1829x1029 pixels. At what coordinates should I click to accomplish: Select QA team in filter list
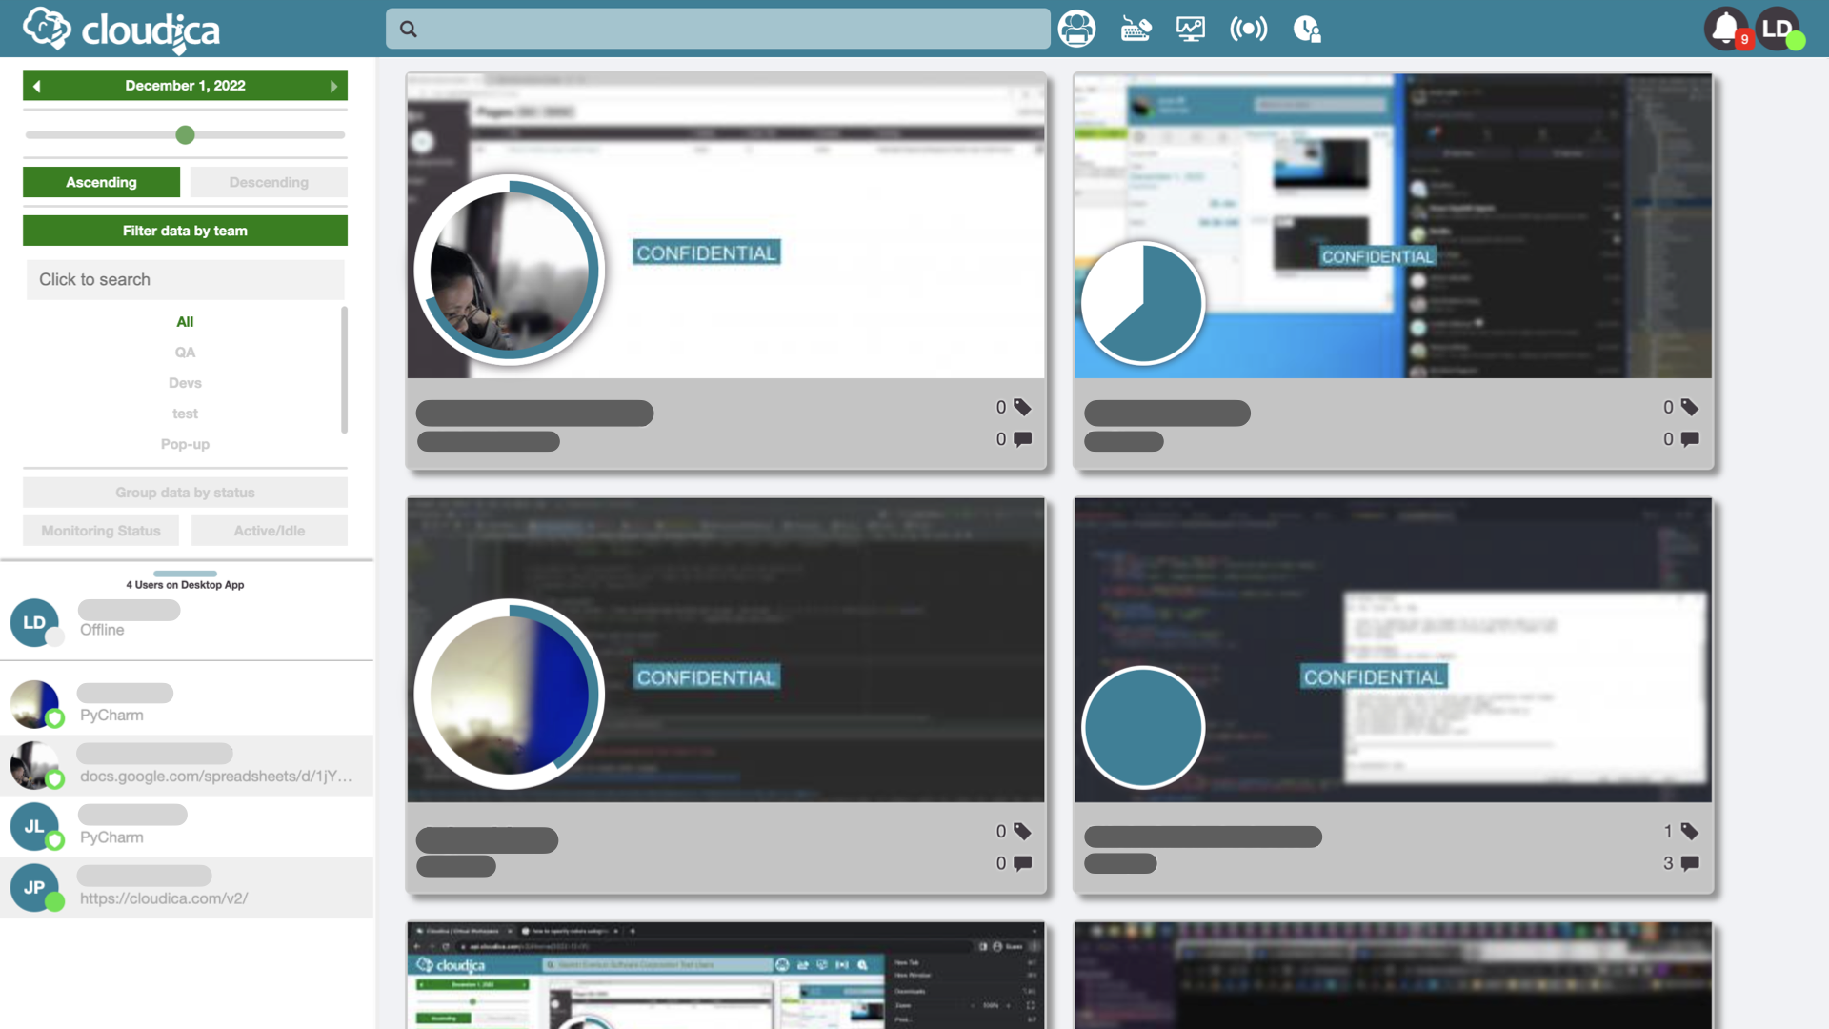185,353
